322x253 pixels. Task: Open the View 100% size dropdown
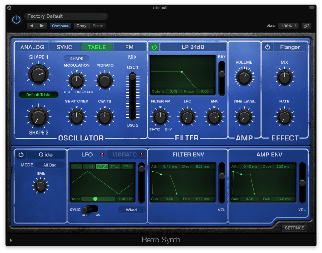tap(289, 26)
